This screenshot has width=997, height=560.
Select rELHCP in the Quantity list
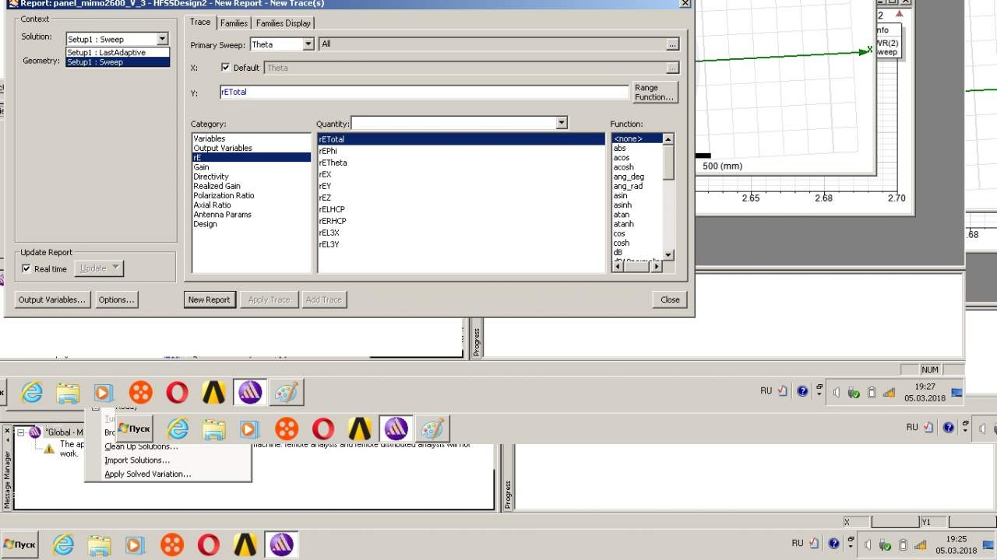point(332,209)
